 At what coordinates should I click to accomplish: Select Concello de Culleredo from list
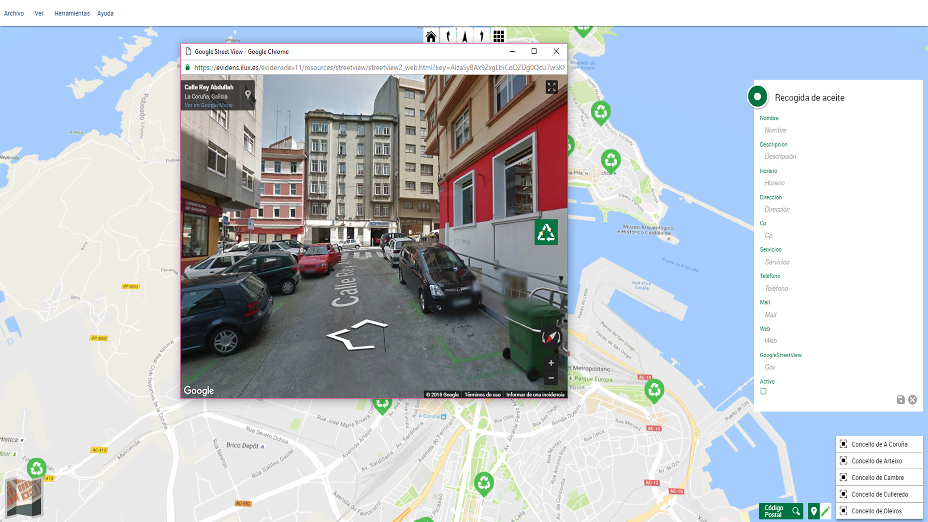pyautogui.click(x=879, y=494)
